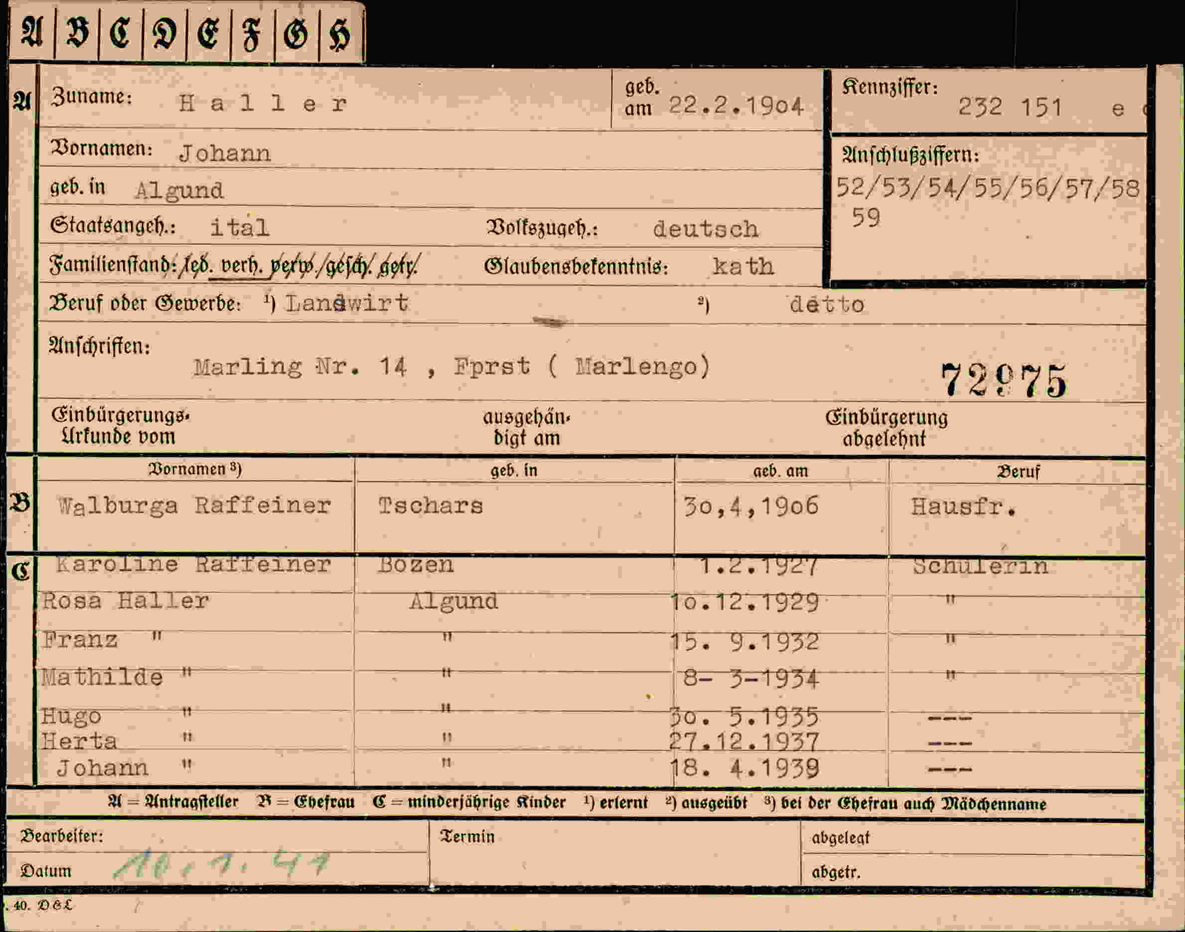Click the nationality value 'ital'
Screen dimensions: 1185x932
pos(240,228)
